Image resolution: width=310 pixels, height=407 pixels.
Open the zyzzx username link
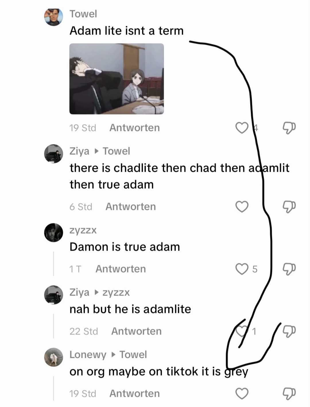(x=83, y=230)
